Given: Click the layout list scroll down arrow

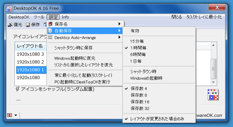Looking at the screenshot, I should click(x=213, y=82).
